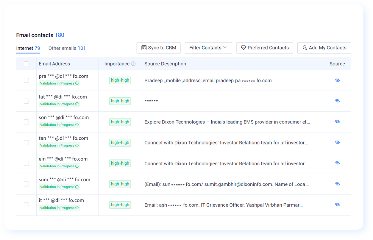Click the Sync to CRM button
Image resolution: width=373 pixels, height=240 pixels.
click(x=159, y=48)
